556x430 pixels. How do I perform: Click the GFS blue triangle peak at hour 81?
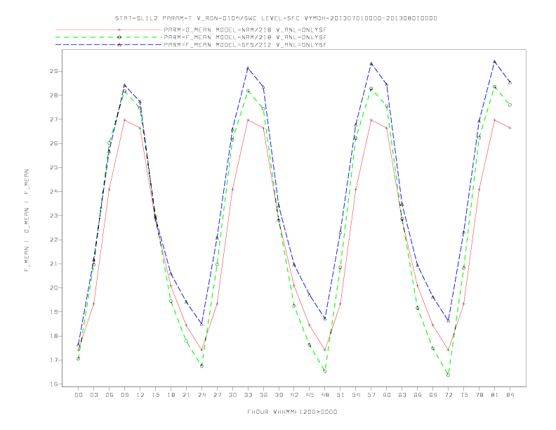[495, 61]
